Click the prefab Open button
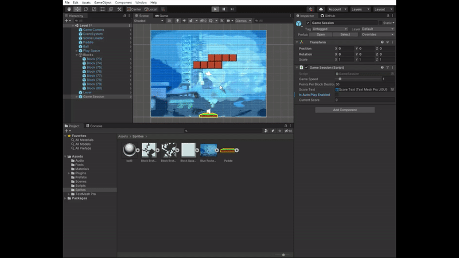Image resolution: width=459 pixels, height=258 pixels. 321,34
